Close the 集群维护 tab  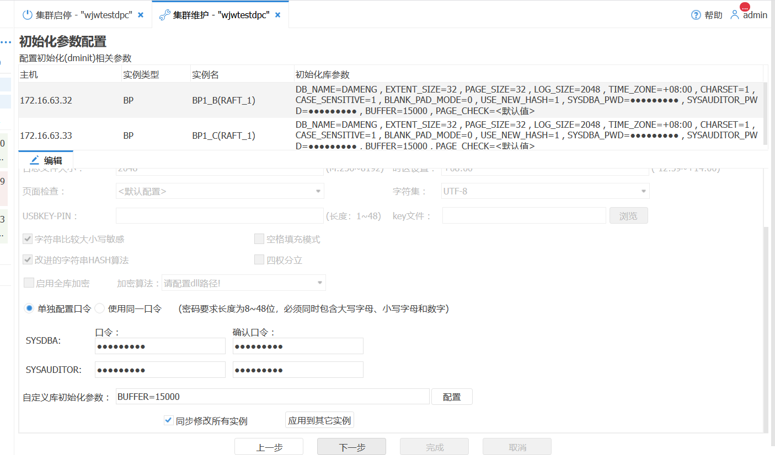click(277, 15)
